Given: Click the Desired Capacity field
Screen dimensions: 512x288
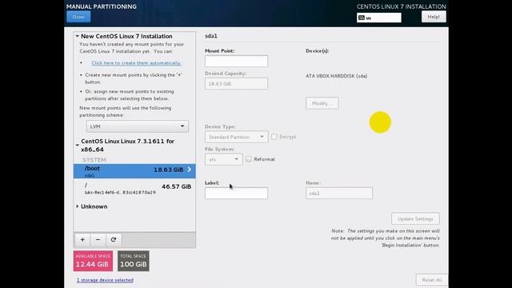Looking at the screenshot, I should (x=237, y=83).
